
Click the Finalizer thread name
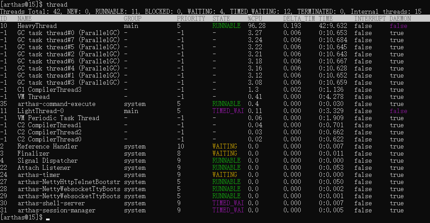34,153
